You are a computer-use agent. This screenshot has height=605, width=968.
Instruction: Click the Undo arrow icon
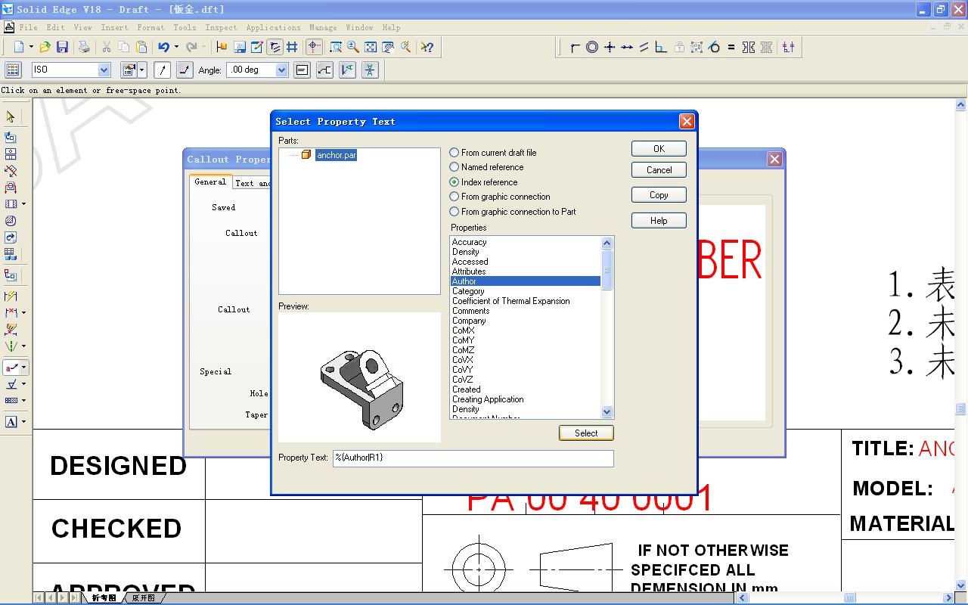pyautogui.click(x=163, y=47)
